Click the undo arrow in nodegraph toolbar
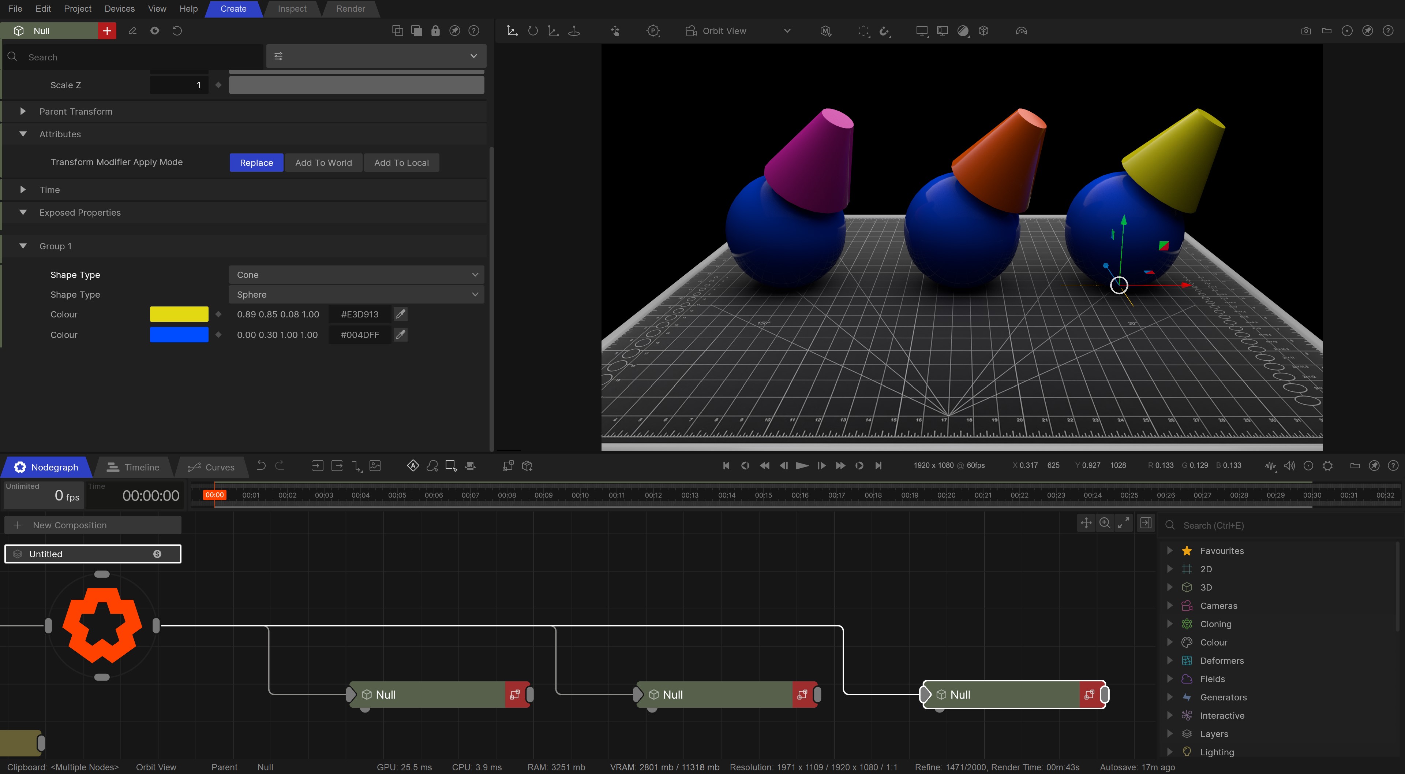 pyautogui.click(x=261, y=466)
